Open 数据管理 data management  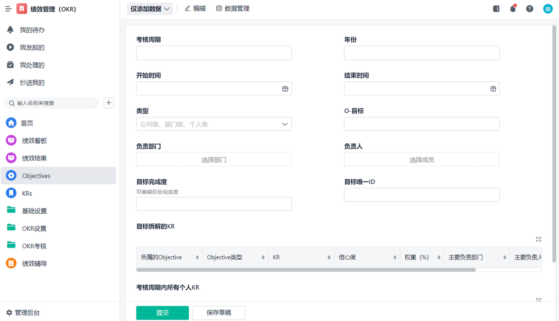pyautogui.click(x=233, y=8)
